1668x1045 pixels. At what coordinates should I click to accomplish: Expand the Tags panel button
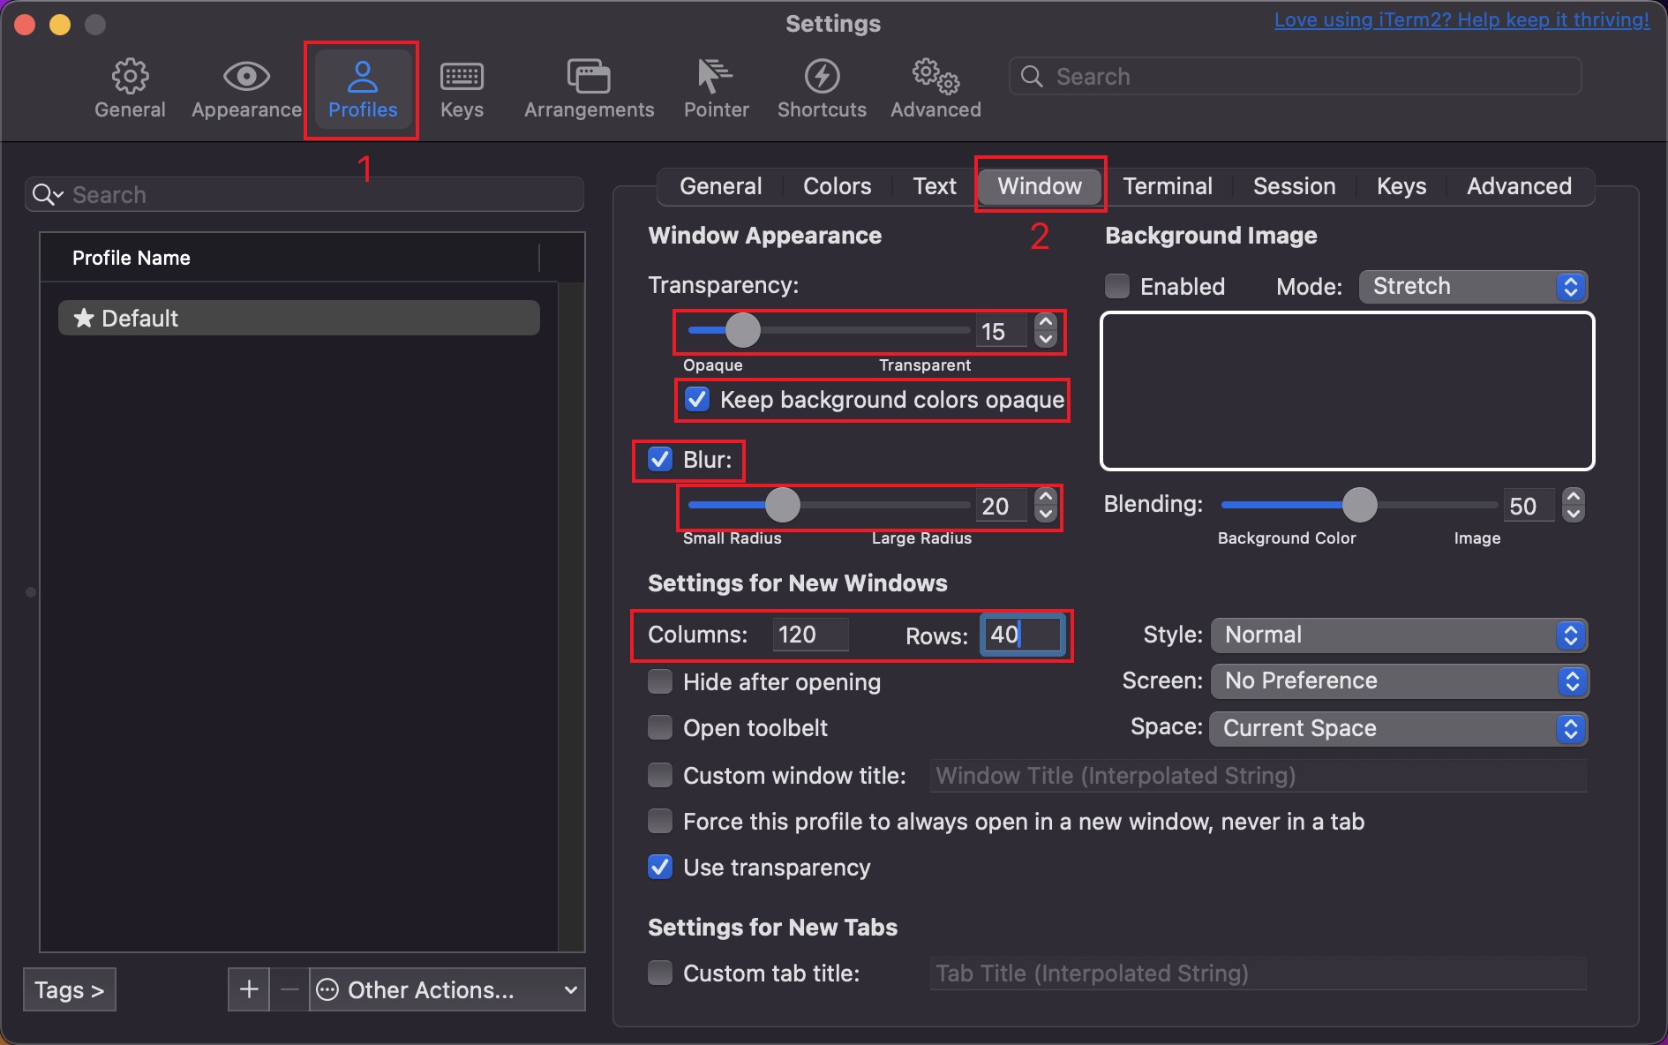69,989
